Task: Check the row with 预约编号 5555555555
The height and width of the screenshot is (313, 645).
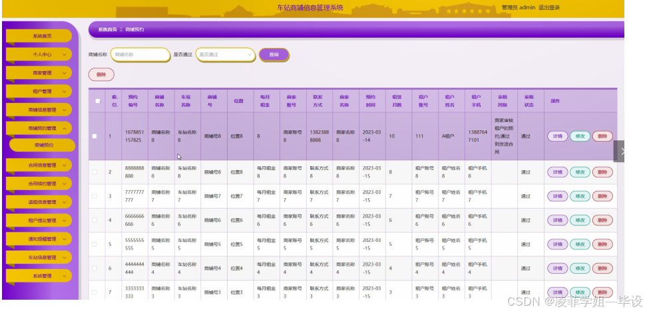Action: pos(95,244)
